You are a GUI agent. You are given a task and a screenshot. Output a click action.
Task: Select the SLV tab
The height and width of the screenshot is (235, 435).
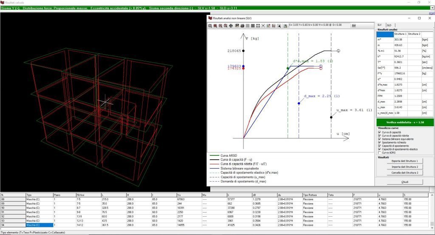pos(380,25)
